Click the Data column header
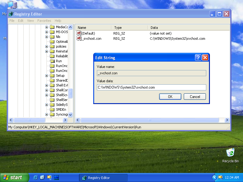243x182 pixels. pyautogui.click(x=189, y=28)
